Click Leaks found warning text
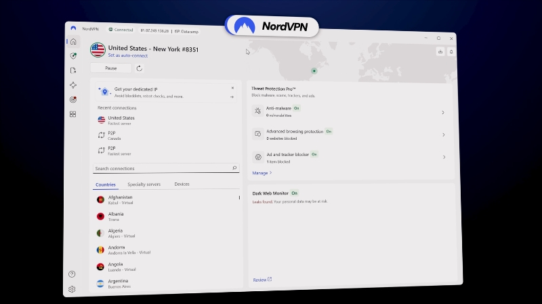 [262, 201]
